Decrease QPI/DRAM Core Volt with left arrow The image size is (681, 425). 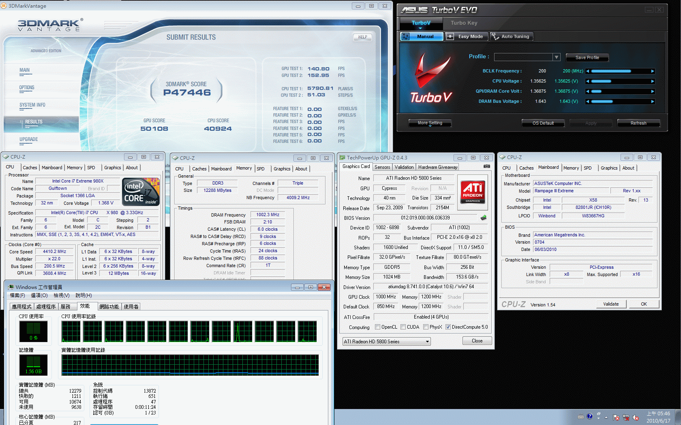pos(587,91)
